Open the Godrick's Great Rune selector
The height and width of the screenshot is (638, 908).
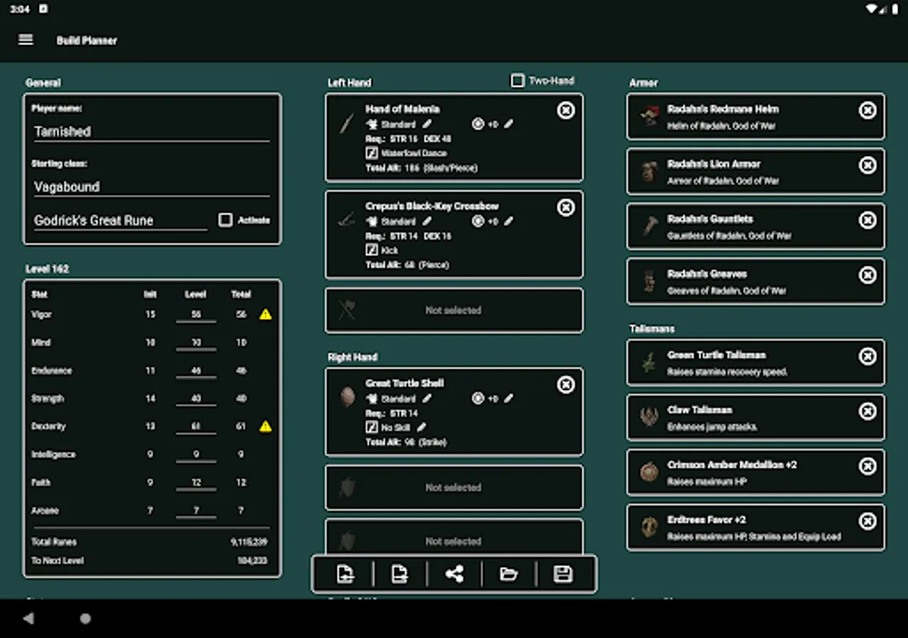point(121,220)
